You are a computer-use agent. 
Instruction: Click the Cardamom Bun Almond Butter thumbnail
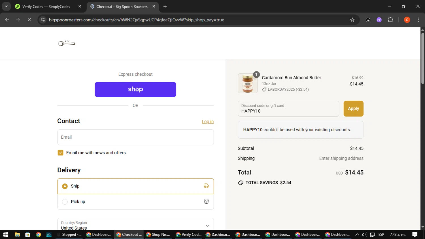point(248,83)
